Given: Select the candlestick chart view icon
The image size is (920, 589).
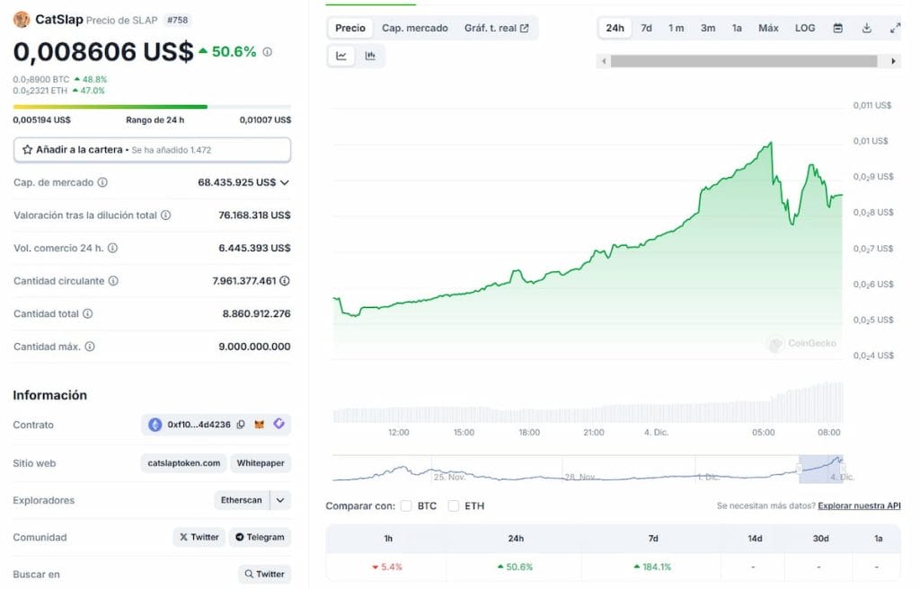Looking at the screenshot, I should point(370,56).
